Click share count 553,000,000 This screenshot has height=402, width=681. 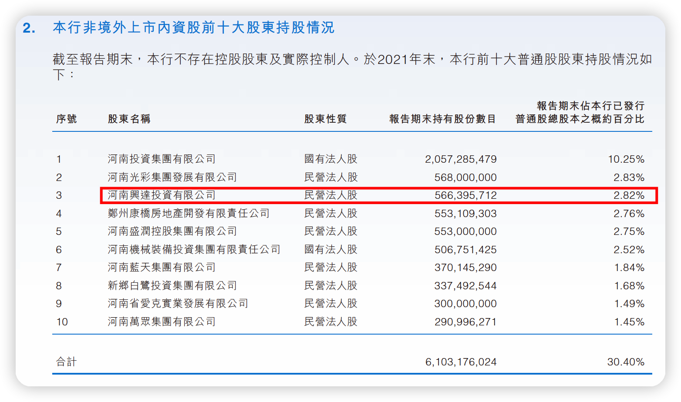(x=465, y=231)
